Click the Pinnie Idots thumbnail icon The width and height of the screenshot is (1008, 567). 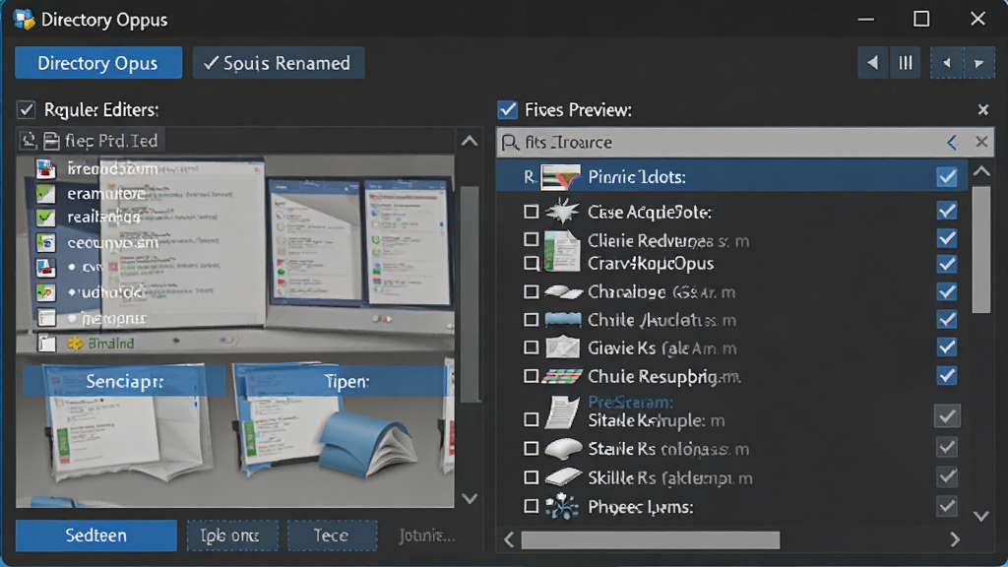pyautogui.click(x=560, y=177)
